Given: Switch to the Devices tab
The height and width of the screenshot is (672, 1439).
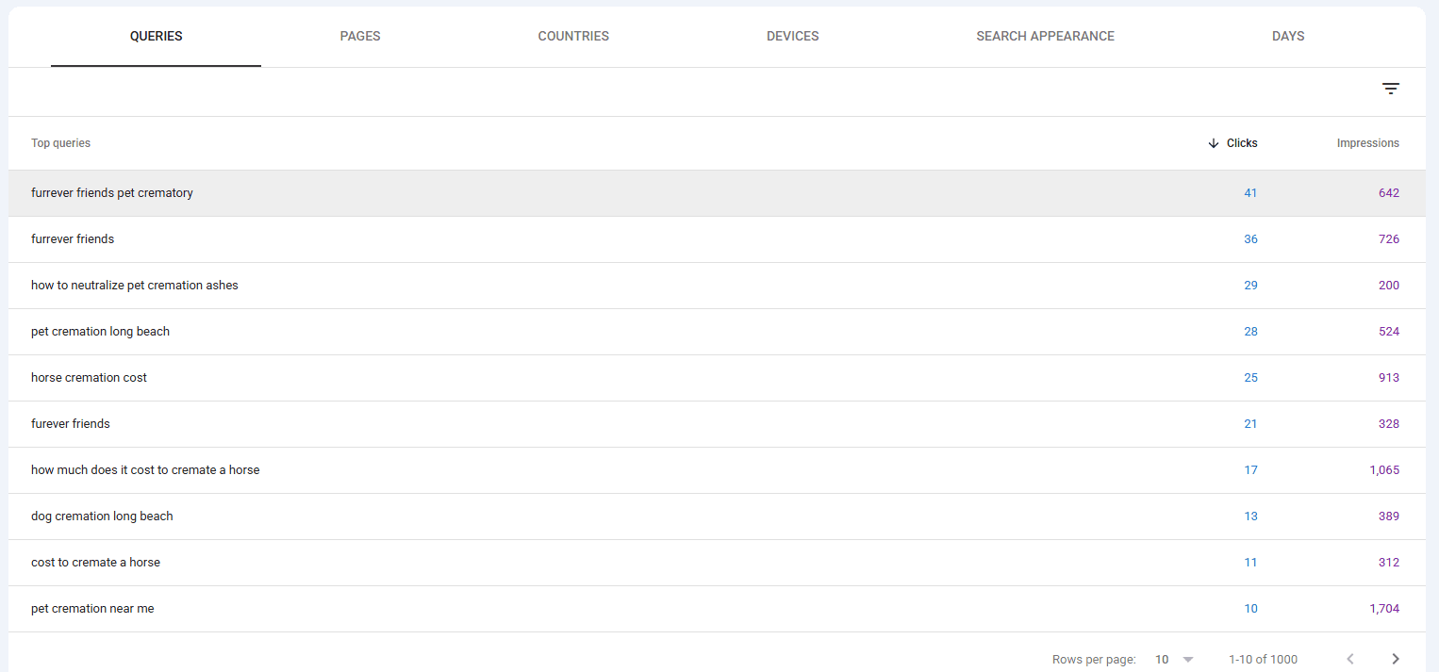Looking at the screenshot, I should click(x=793, y=37).
